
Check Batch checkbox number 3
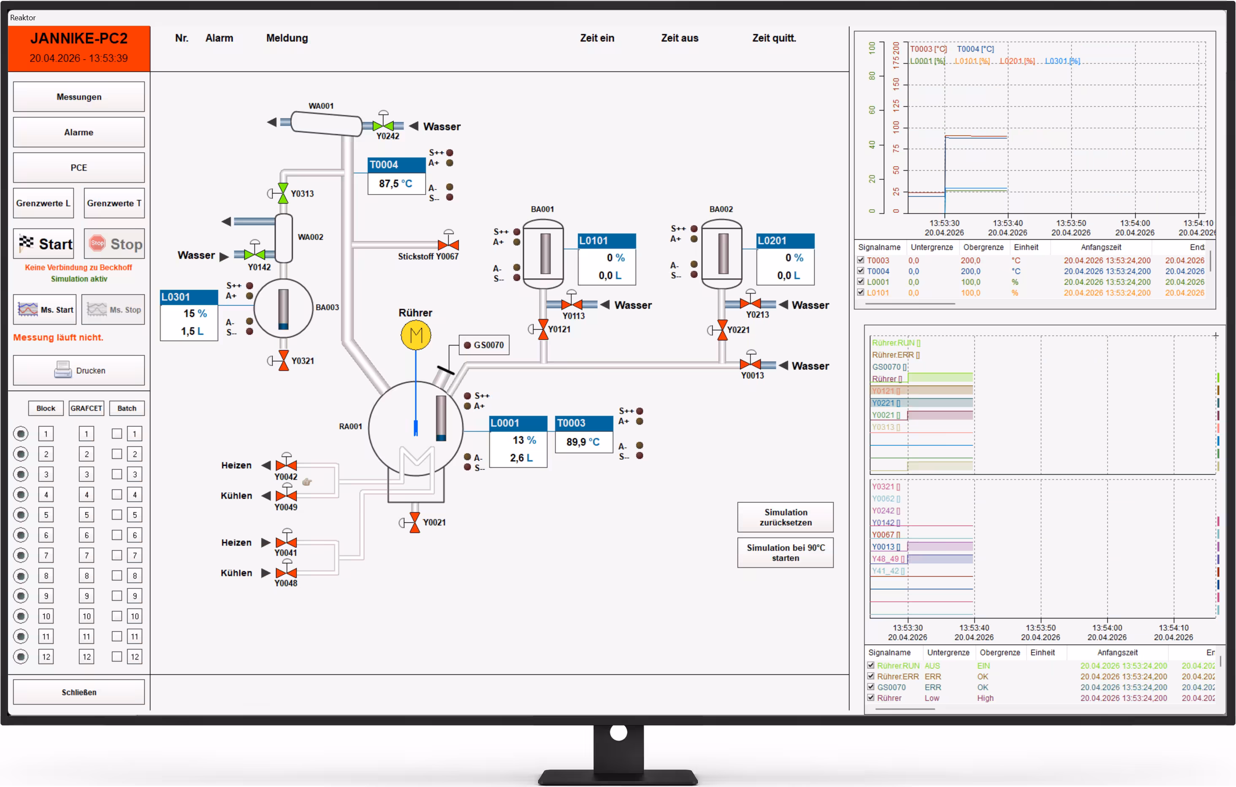click(117, 475)
